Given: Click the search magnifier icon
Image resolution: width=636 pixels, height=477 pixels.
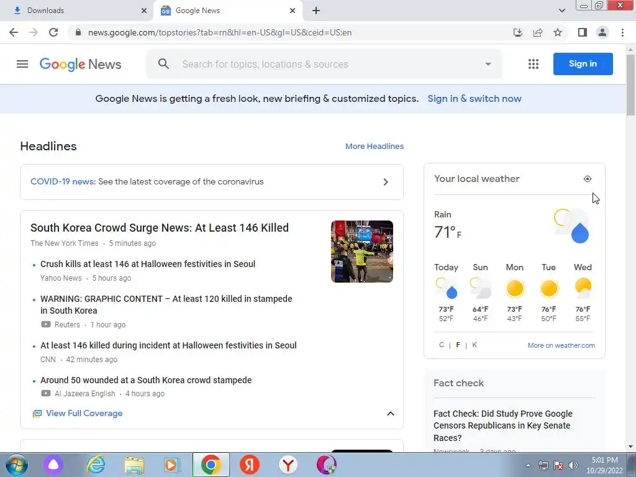Looking at the screenshot, I should [163, 64].
